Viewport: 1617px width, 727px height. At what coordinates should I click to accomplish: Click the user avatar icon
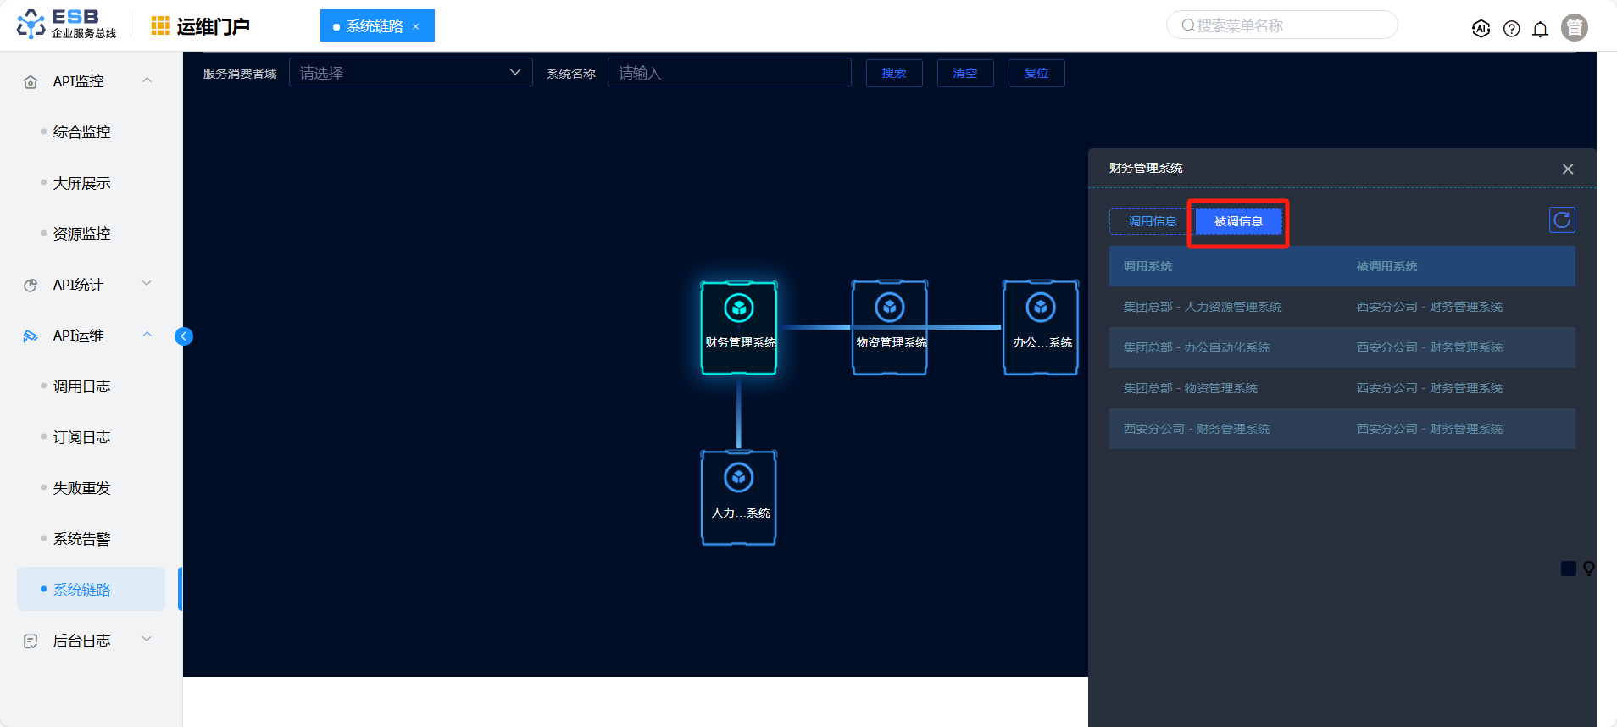coord(1574,28)
